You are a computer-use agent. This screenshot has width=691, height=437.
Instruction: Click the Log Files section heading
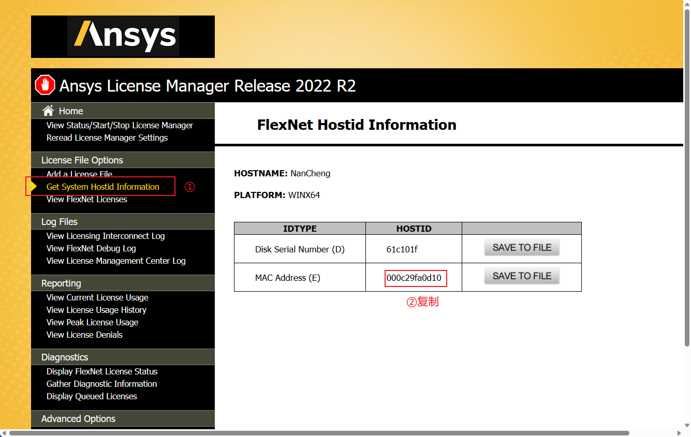point(123,221)
